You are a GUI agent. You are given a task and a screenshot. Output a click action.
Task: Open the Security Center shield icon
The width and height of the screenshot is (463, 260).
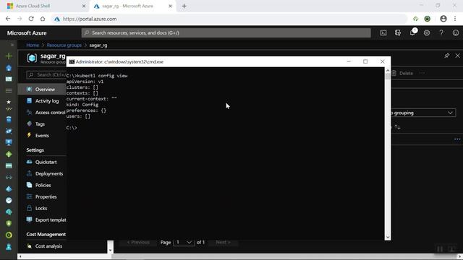click(x=9, y=223)
